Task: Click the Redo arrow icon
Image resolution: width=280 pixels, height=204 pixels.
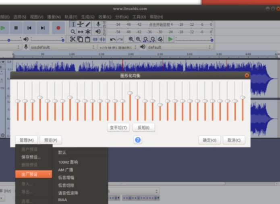Action: pos(120,39)
